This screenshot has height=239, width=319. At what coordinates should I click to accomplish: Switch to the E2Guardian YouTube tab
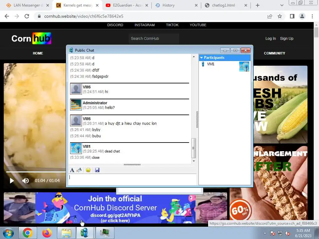[126, 5]
